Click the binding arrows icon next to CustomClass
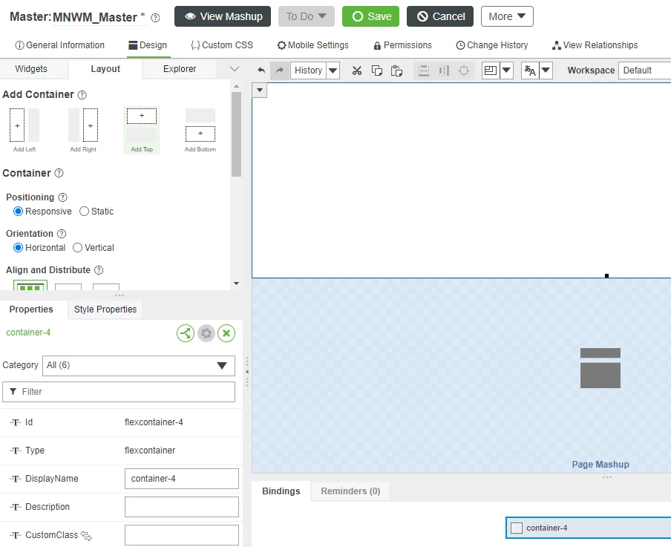Viewport: 671px width, 547px height. [x=86, y=535]
